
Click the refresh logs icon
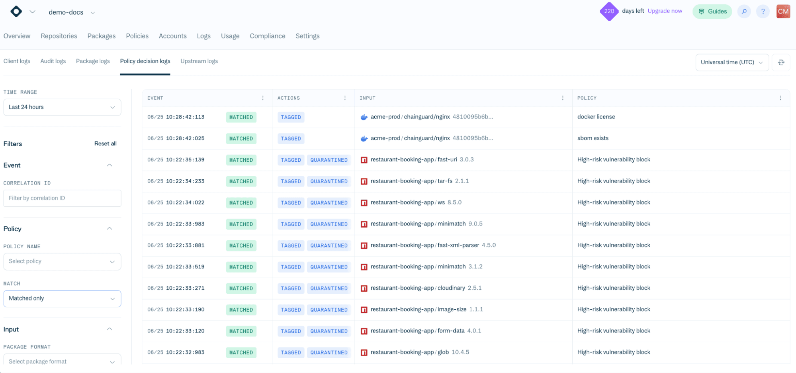click(x=781, y=62)
